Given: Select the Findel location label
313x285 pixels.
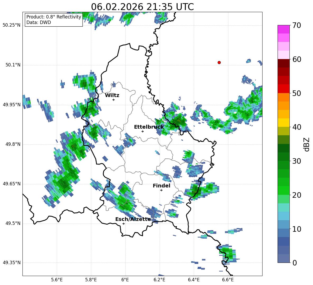Looking at the screenshot, I should coord(162,186).
